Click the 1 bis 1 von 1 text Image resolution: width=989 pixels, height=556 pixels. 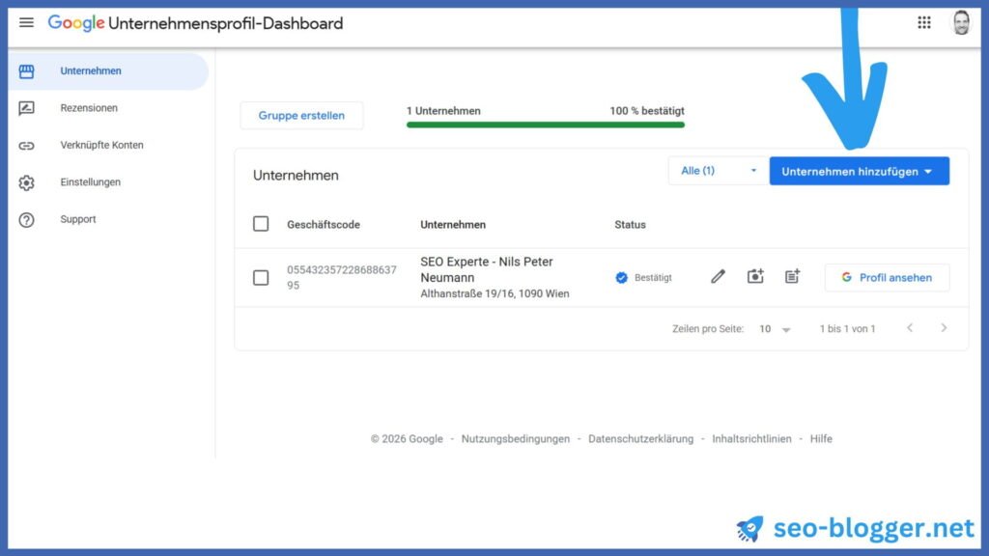pyautogui.click(x=848, y=329)
